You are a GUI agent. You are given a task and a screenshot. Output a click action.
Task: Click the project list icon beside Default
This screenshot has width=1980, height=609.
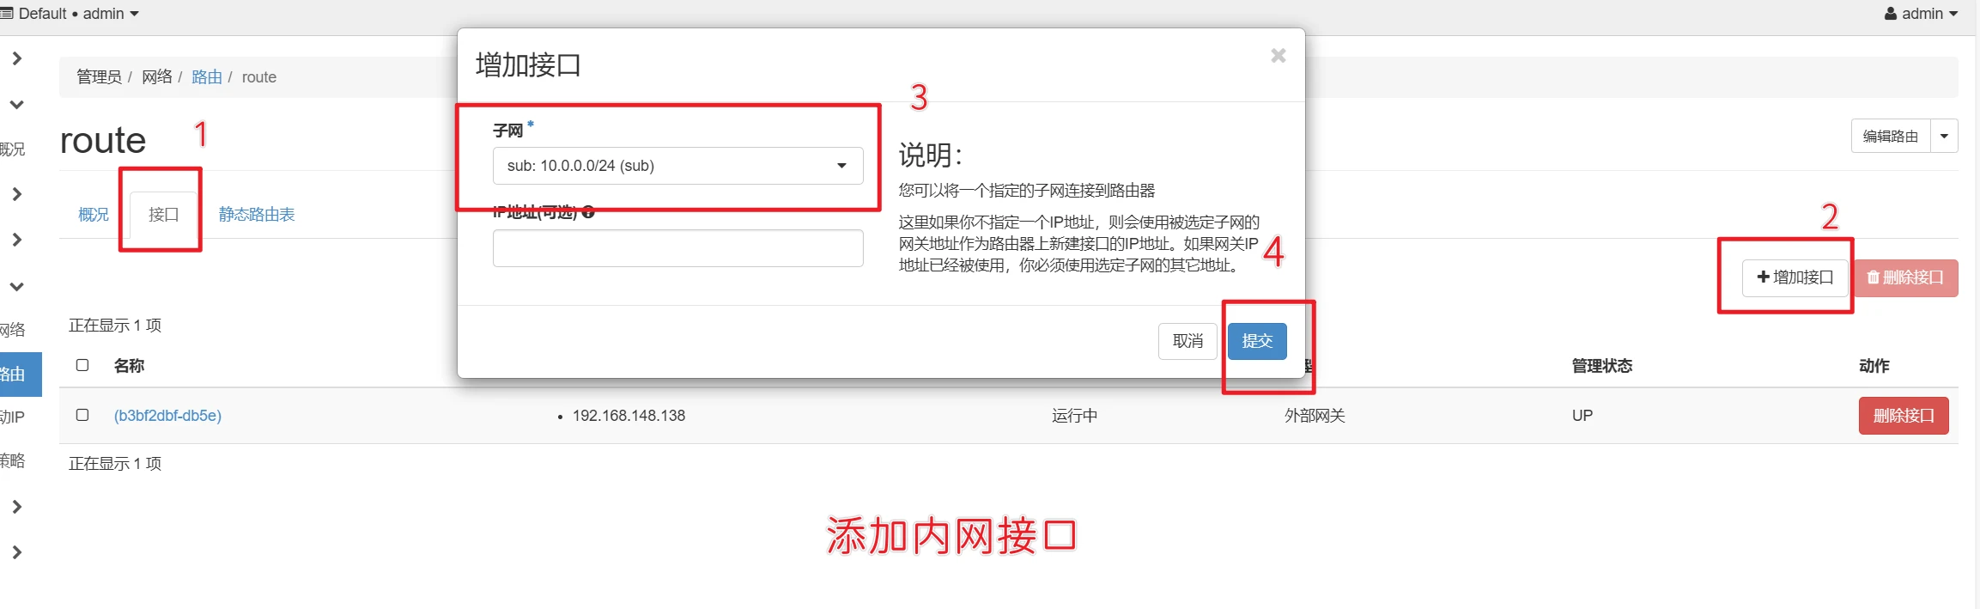(x=7, y=14)
